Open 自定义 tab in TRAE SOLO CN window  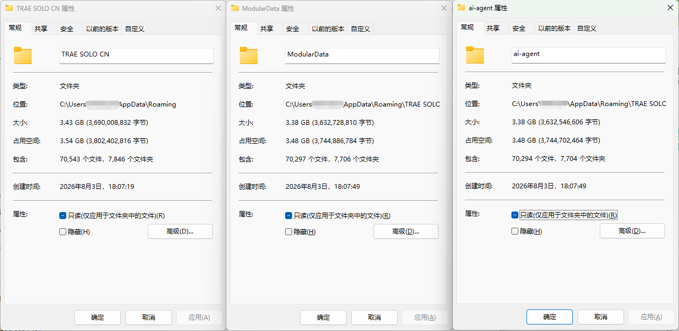(x=135, y=29)
